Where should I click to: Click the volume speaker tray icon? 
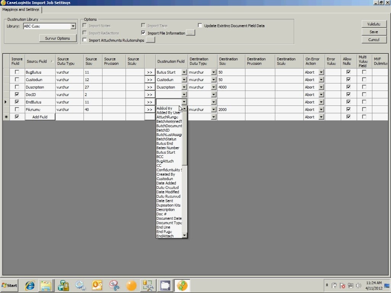359,285
